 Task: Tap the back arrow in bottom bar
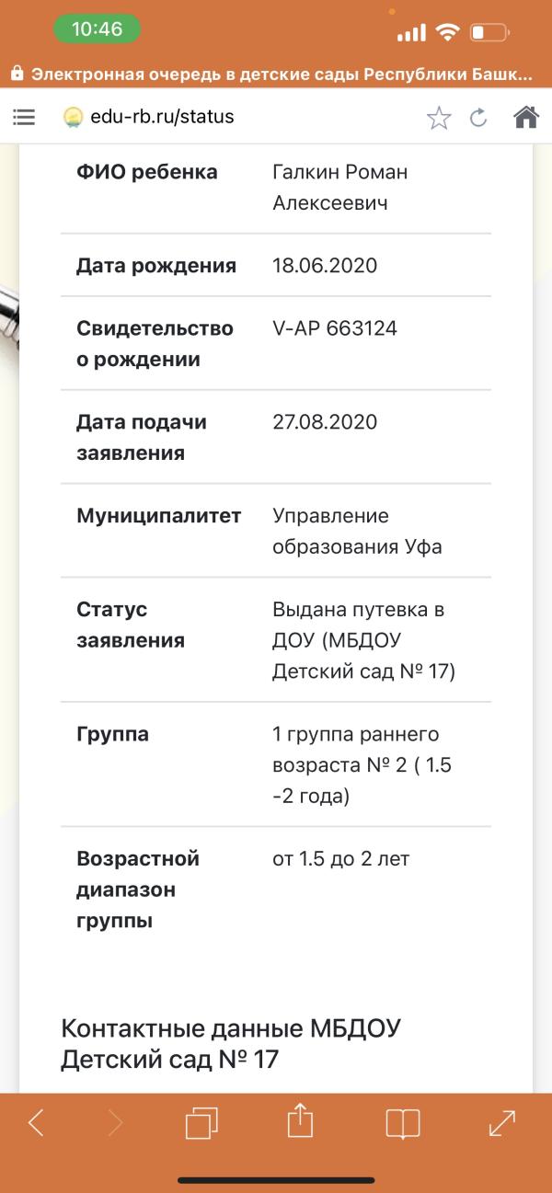36,1123
